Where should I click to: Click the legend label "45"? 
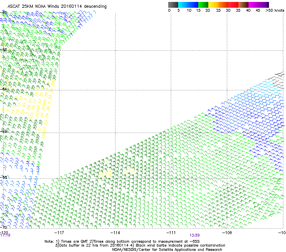pos(258,10)
